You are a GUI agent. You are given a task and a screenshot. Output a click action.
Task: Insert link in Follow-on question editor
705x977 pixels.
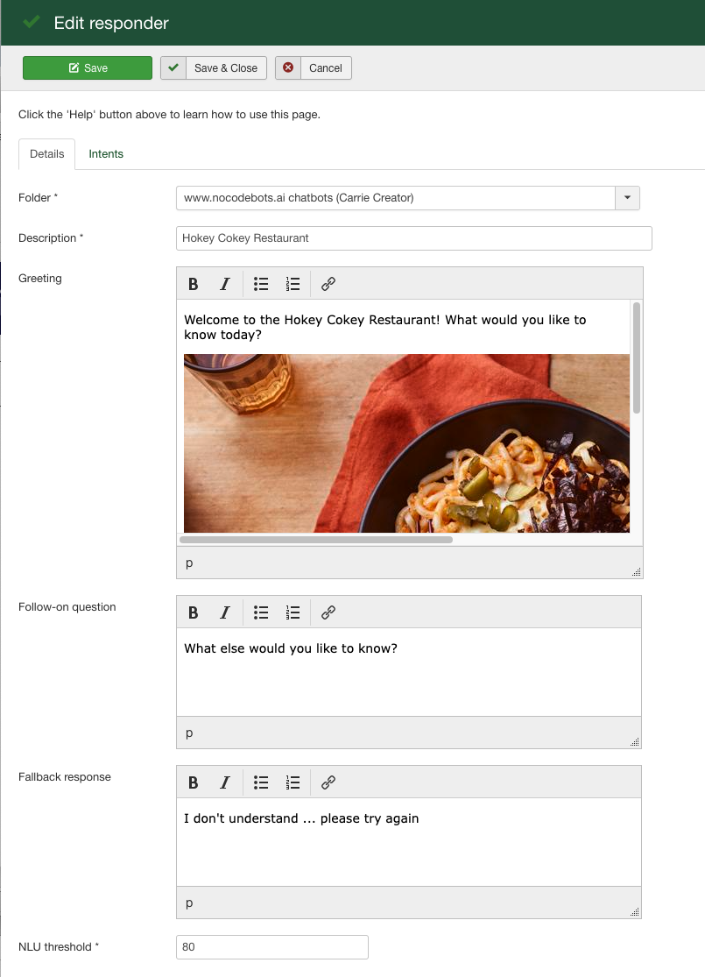coord(328,612)
